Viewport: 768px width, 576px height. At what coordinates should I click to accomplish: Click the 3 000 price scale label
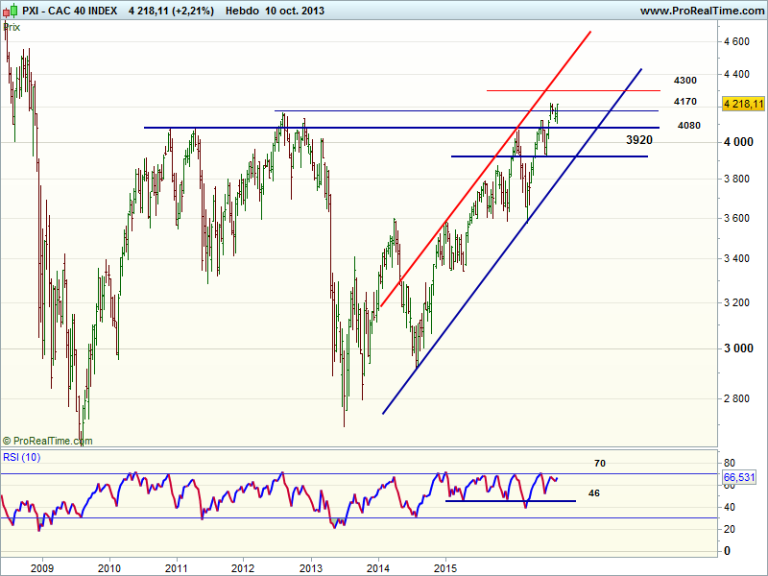pyautogui.click(x=737, y=348)
